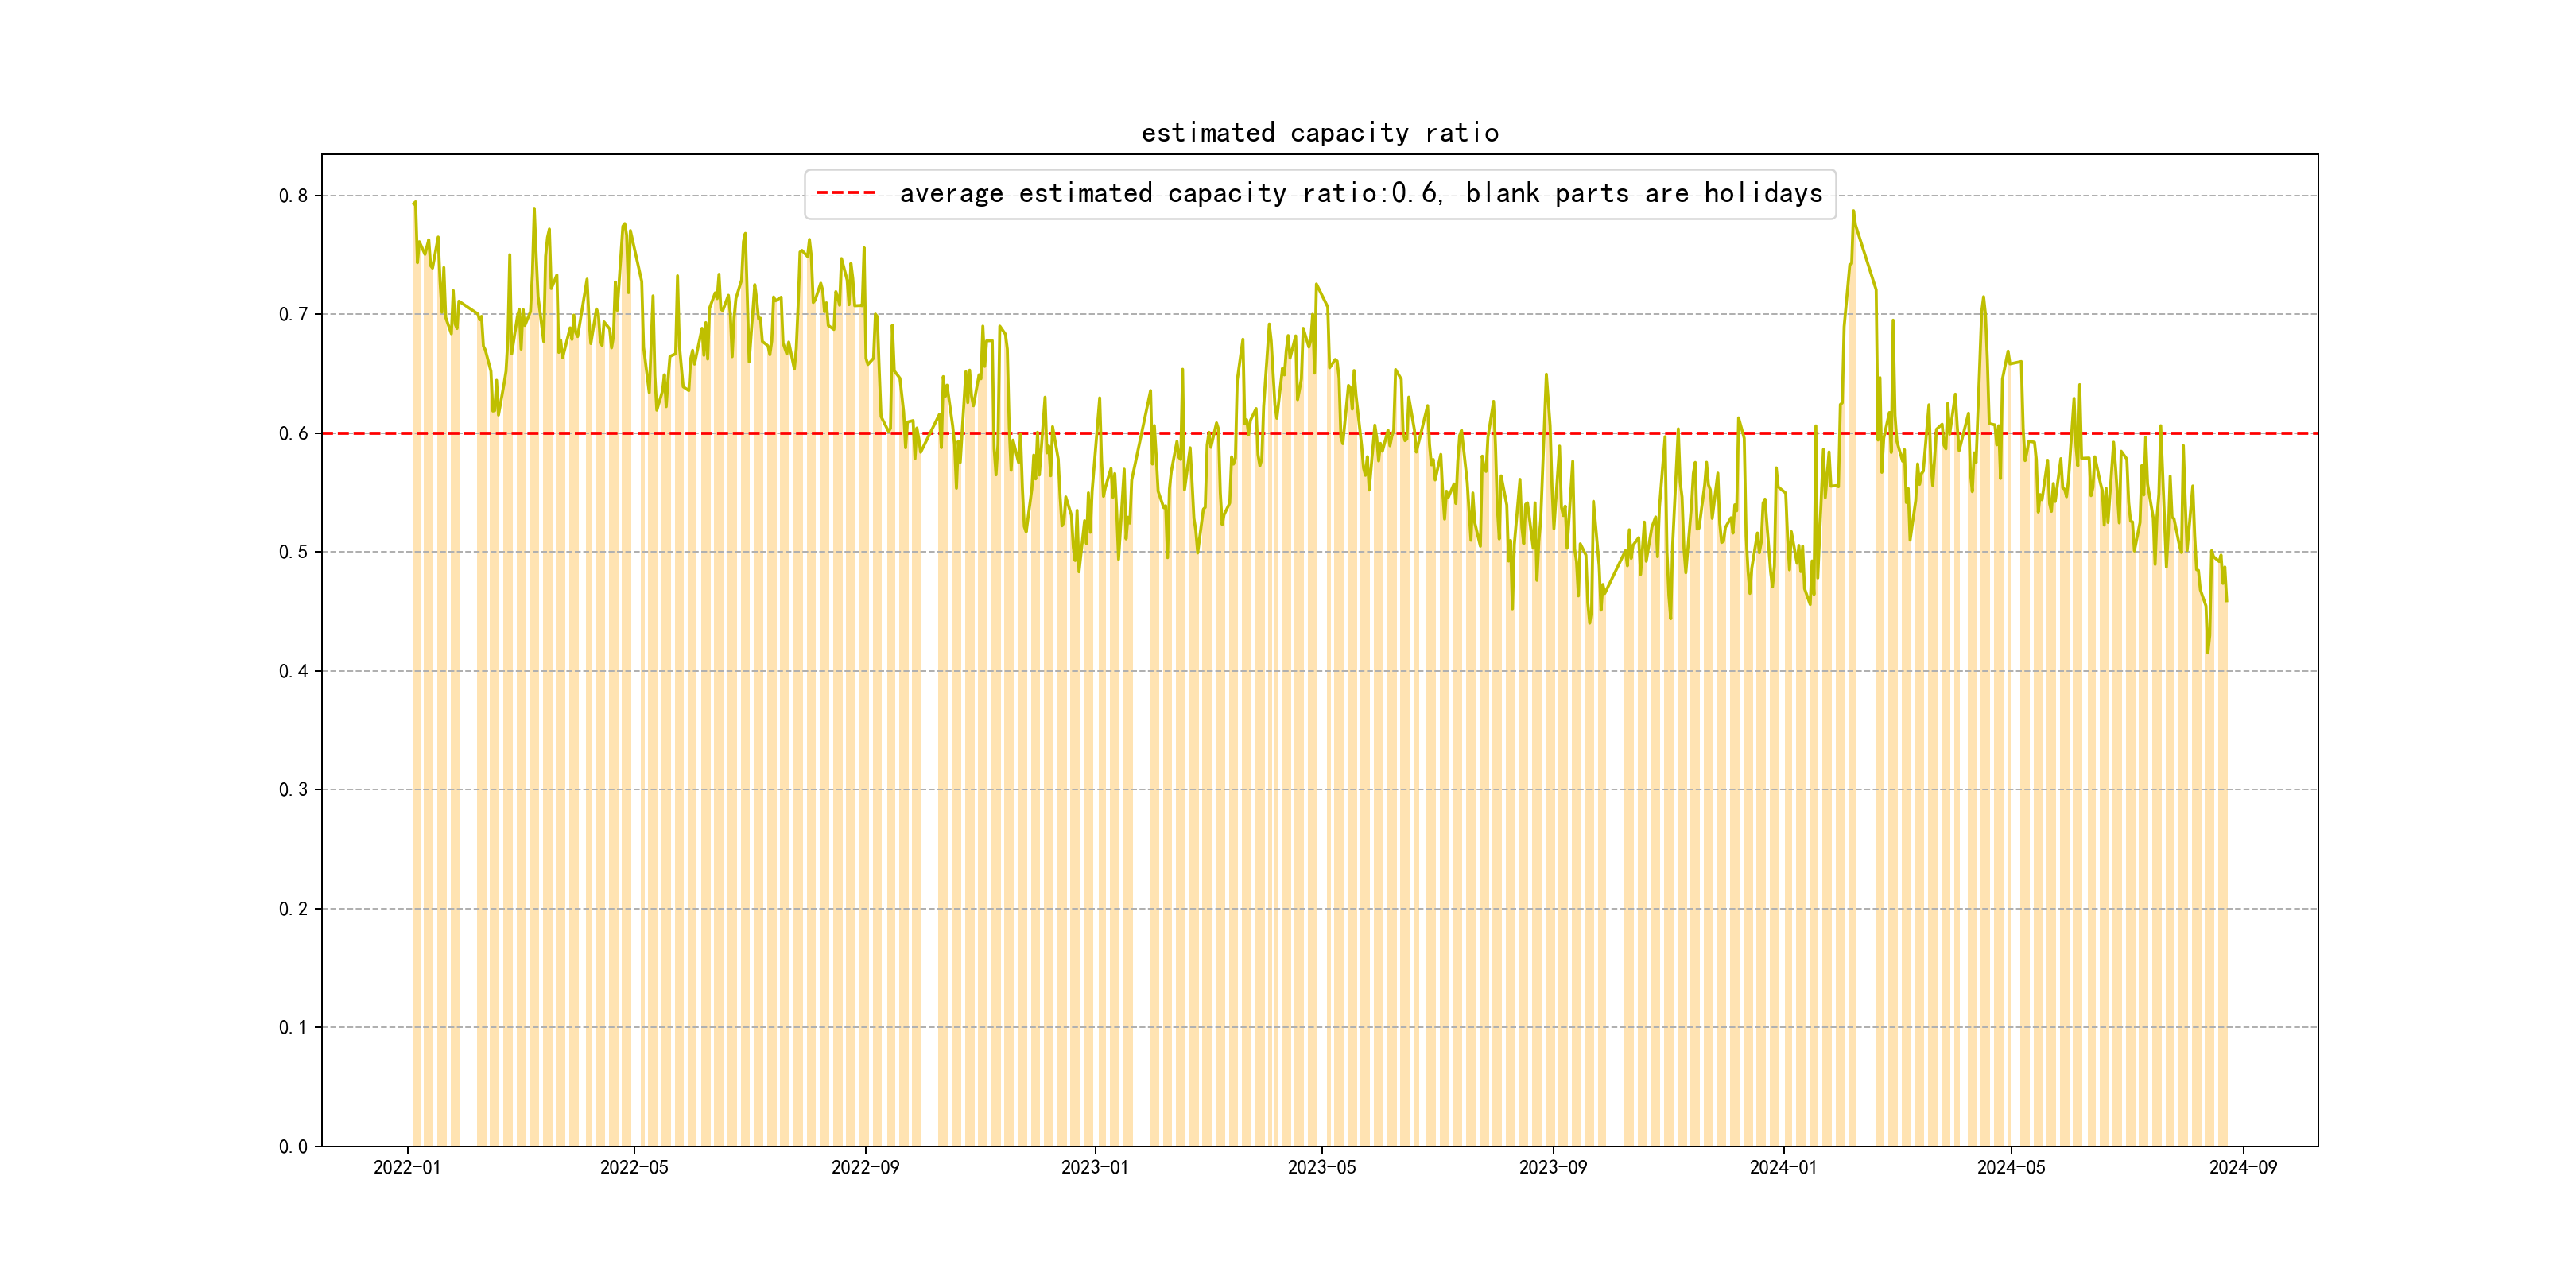This screenshot has height=1288, width=2576.
Task: Click the 0.5 y-axis tick label
Action: coord(293,552)
